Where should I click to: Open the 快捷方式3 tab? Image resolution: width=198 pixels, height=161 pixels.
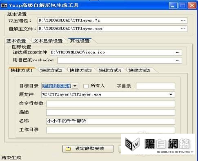pyautogui.click(x=81, y=70)
